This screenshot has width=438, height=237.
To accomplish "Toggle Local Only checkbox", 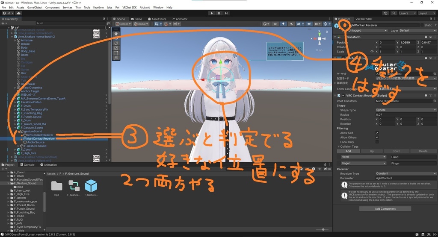I will coord(377,142).
